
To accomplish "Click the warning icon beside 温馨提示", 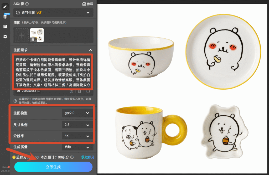I will tap(15, 101).
